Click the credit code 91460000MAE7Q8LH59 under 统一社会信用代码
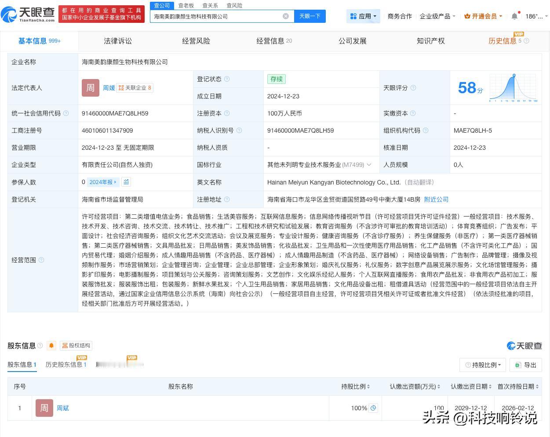Screen dimensions: 550x437 (115, 113)
